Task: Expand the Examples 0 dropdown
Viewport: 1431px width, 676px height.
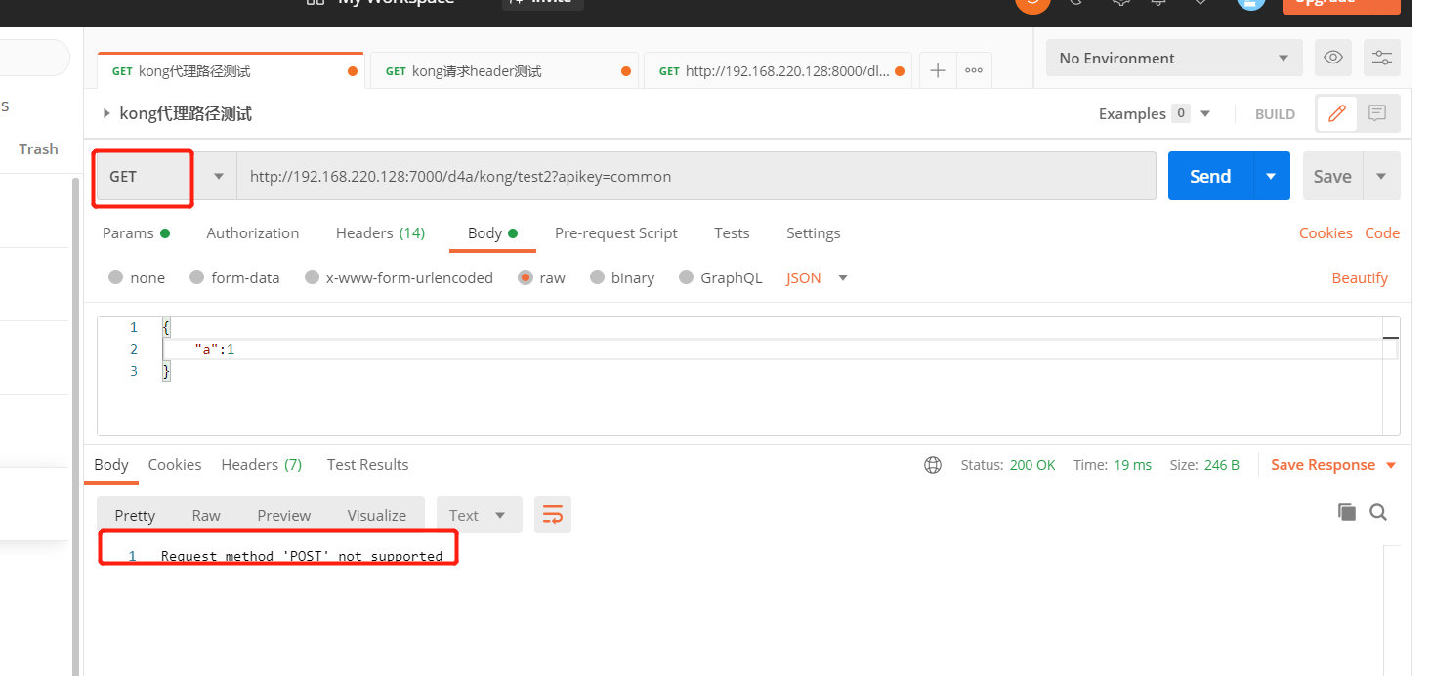Action: click(x=1156, y=113)
